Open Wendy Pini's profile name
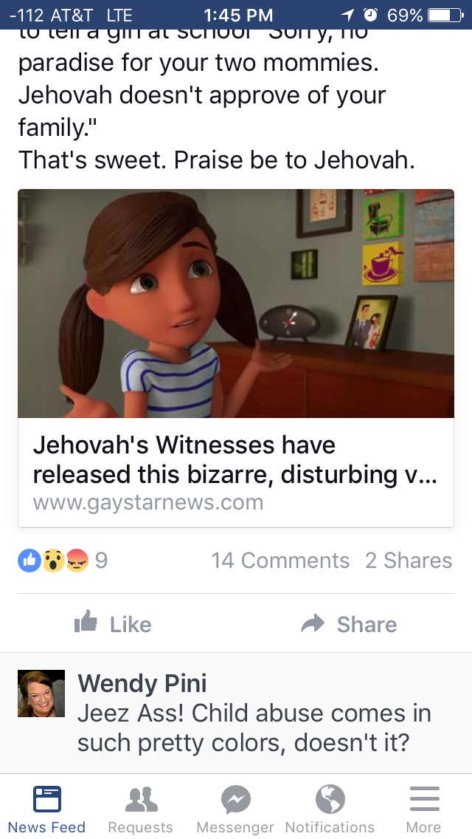The width and height of the screenshot is (472, 839). (x=142, y=683)
